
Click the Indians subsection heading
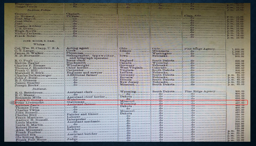(39, 89)
